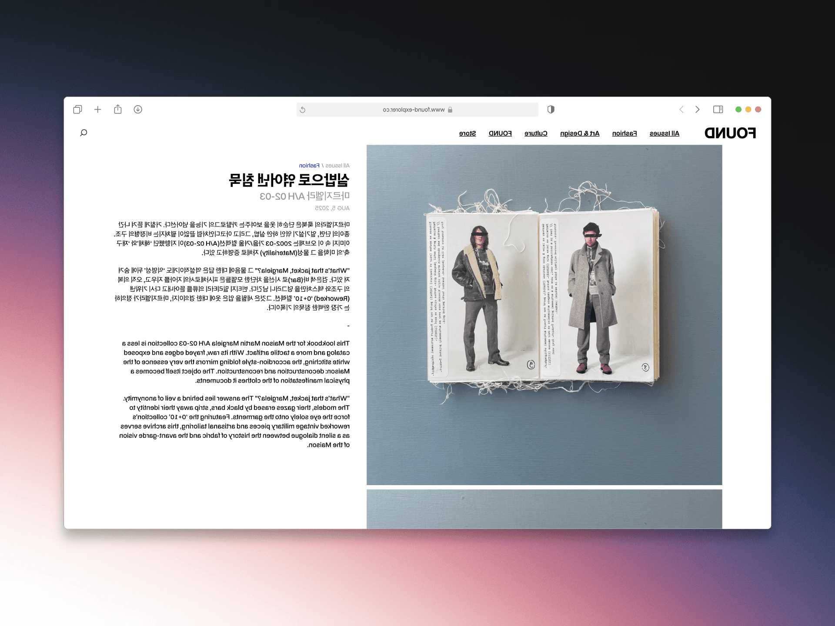Image resolution: width=835 pixels, height=626 pixels.
Task: Open the Store menu item
Action: 468,133
